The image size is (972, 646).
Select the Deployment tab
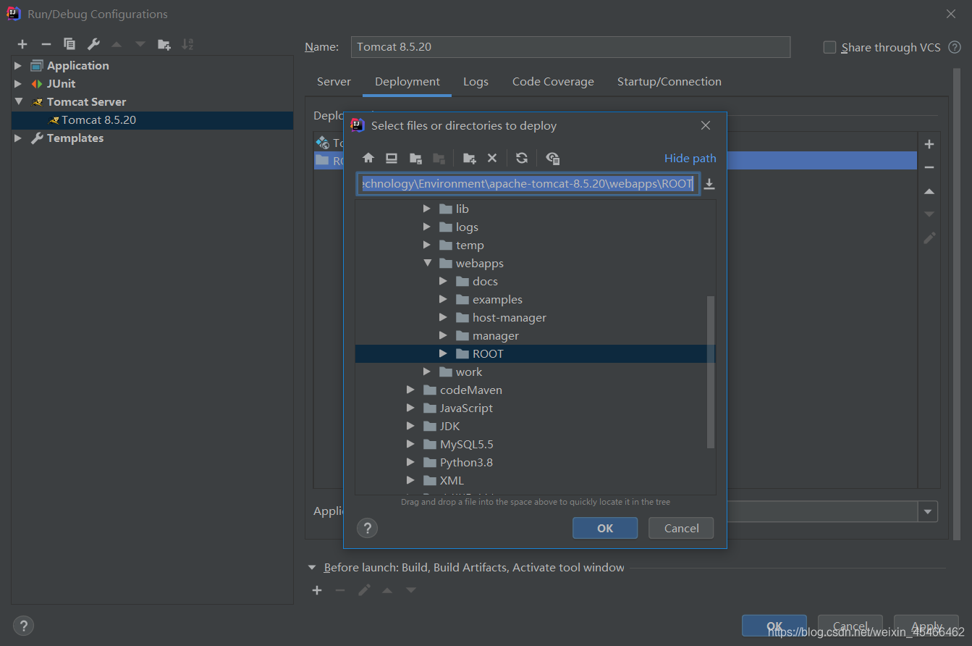click(407, 82)
